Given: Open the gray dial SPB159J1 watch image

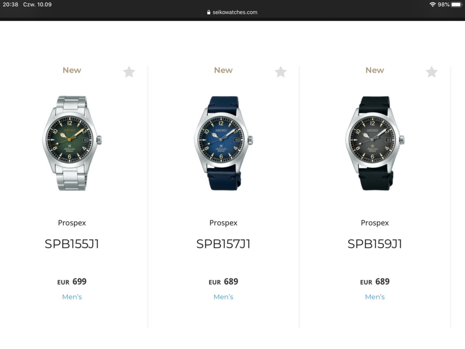Looking at the screenshot, I should (x=375, y=143).
